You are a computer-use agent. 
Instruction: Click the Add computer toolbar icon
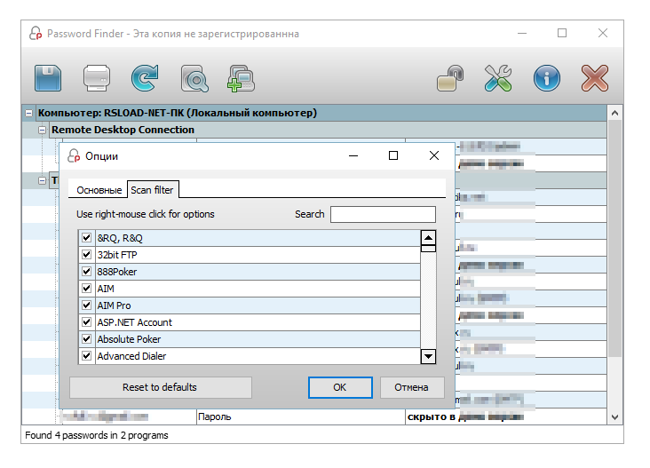click(242, 78)
